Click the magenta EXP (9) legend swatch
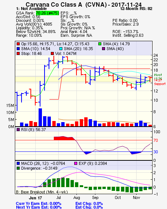The image size is (167, 209). [76, 163]
